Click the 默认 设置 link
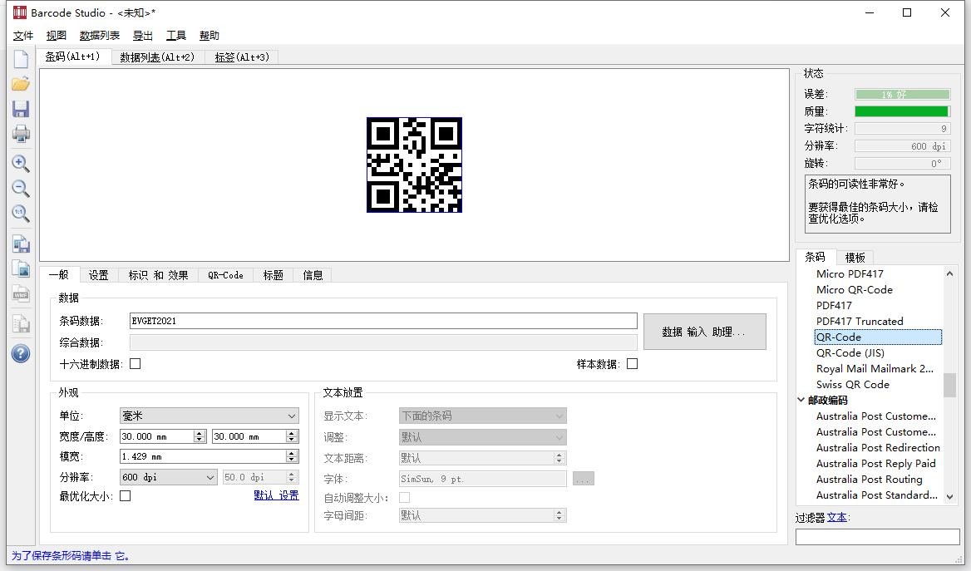The height and width of the screenshot is (571, 971). click(x=276, y=495)
